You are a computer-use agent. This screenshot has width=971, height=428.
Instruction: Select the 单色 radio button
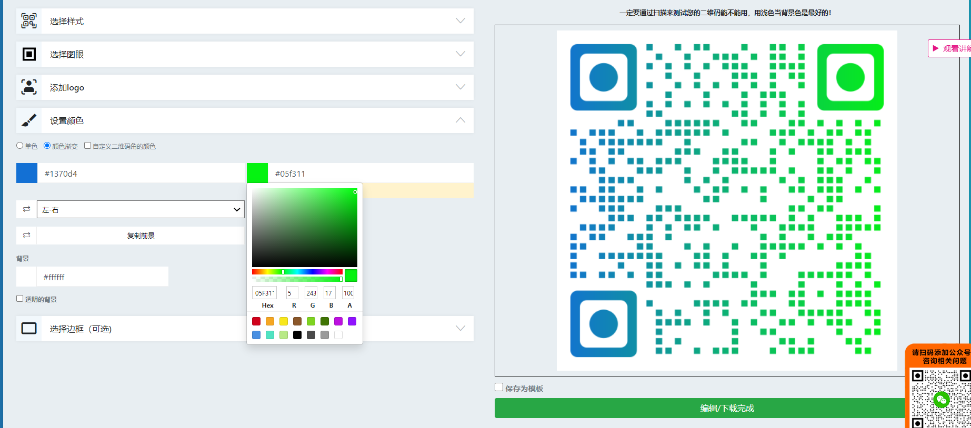coord(19,146)
